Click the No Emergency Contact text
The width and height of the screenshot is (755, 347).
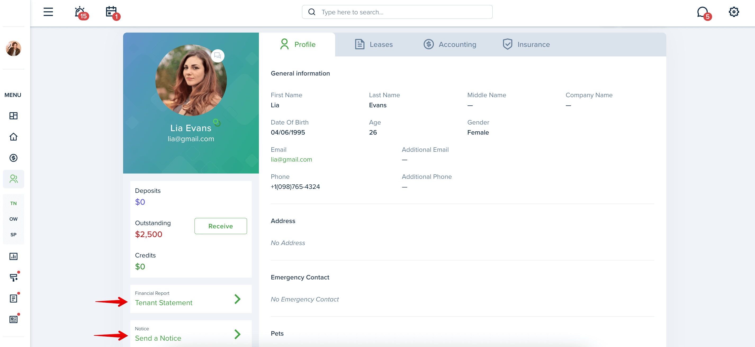[x=304, y=299]
